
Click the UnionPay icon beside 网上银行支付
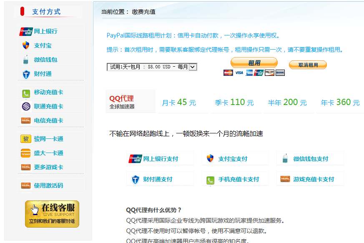(136, 159)
